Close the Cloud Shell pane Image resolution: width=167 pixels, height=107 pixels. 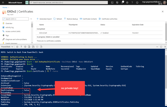coord(165,47)
